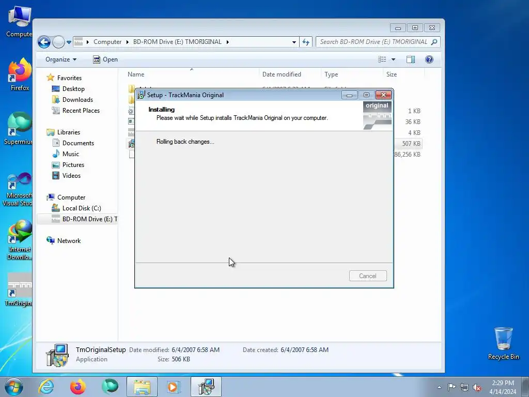Click the muted volume tray icon
The width and height of the screenshot is (529, 397).
tap(477, 387)
